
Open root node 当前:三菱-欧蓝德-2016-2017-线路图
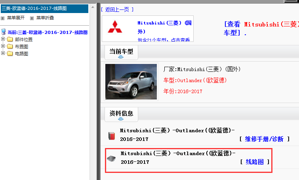tap(48, 32)
